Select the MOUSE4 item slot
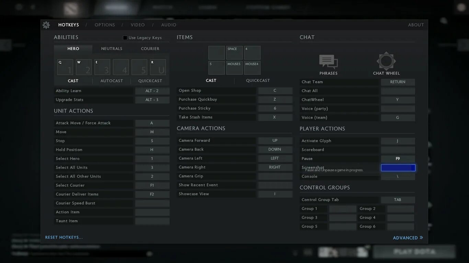 tap(252, 68)
